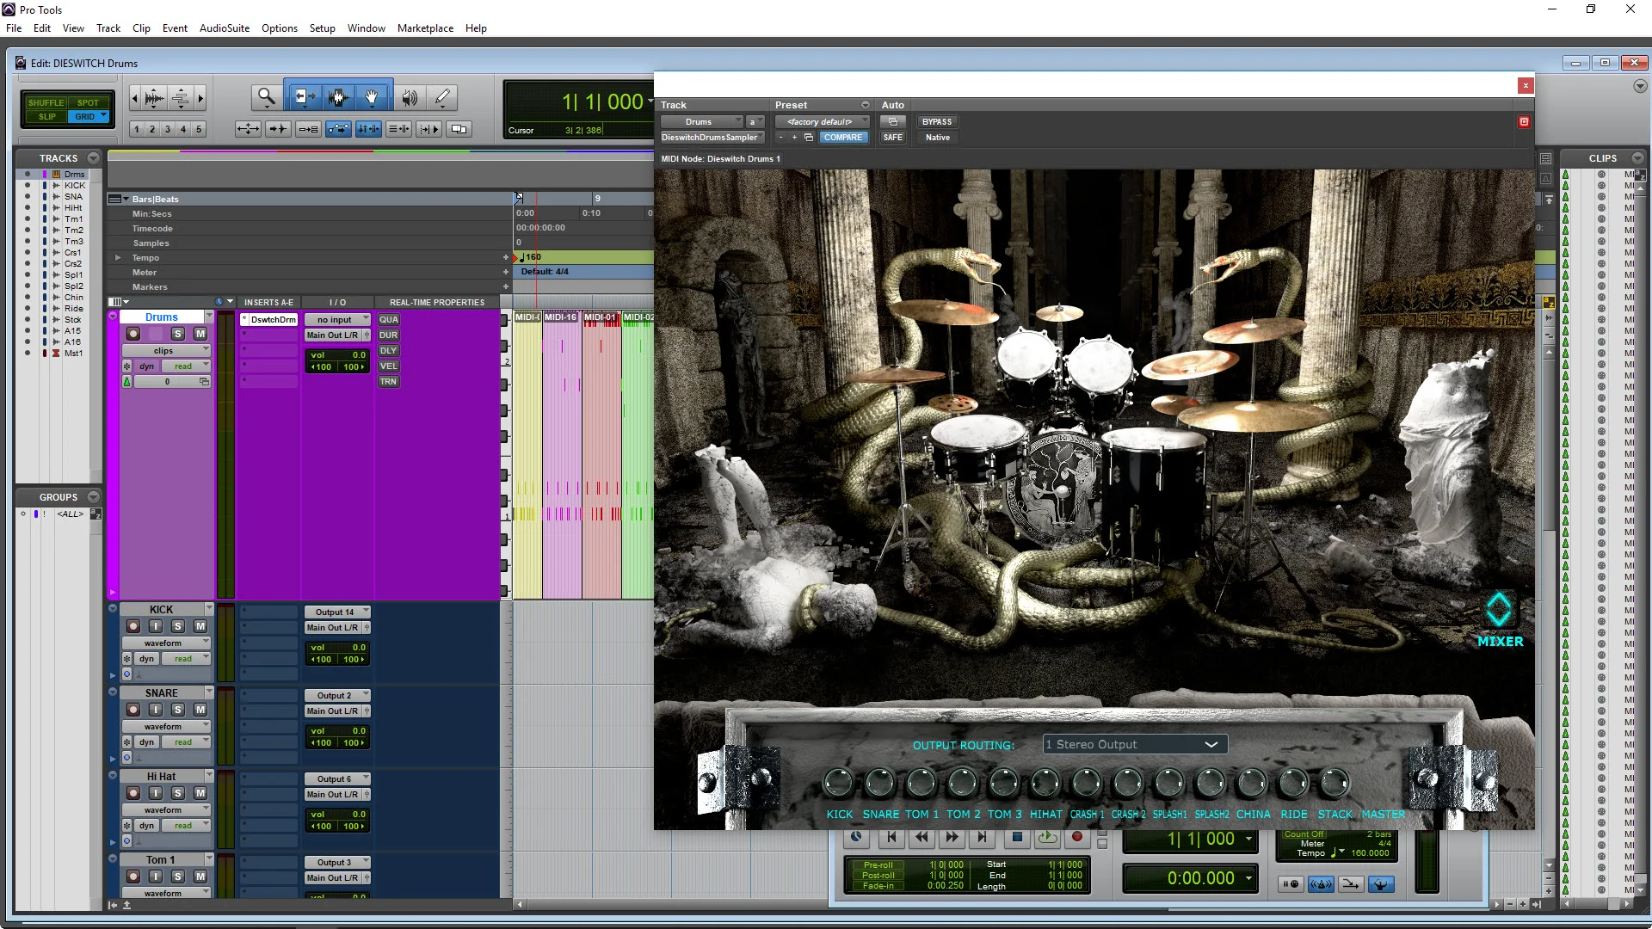Image resolution: width=1652 pixels, height=929 pixels.
Task: Toggle input monitoring on Tom 1 track
Action: point(156,877)
